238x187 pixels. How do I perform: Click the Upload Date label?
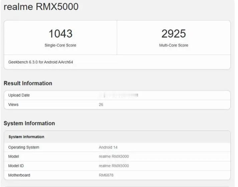[x=19, y=95]
